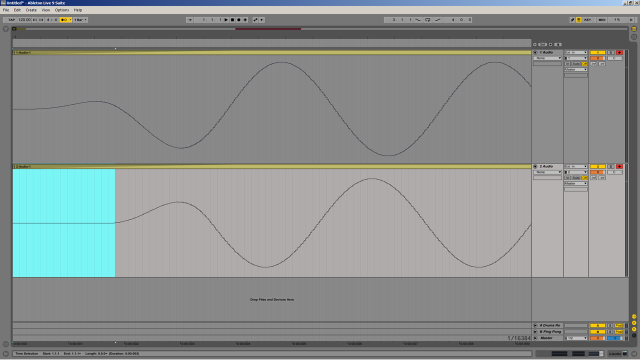This screenshot has height=360, width=640.
Task: Click the Follow playback arrow icon
Action: pos(189,20)
